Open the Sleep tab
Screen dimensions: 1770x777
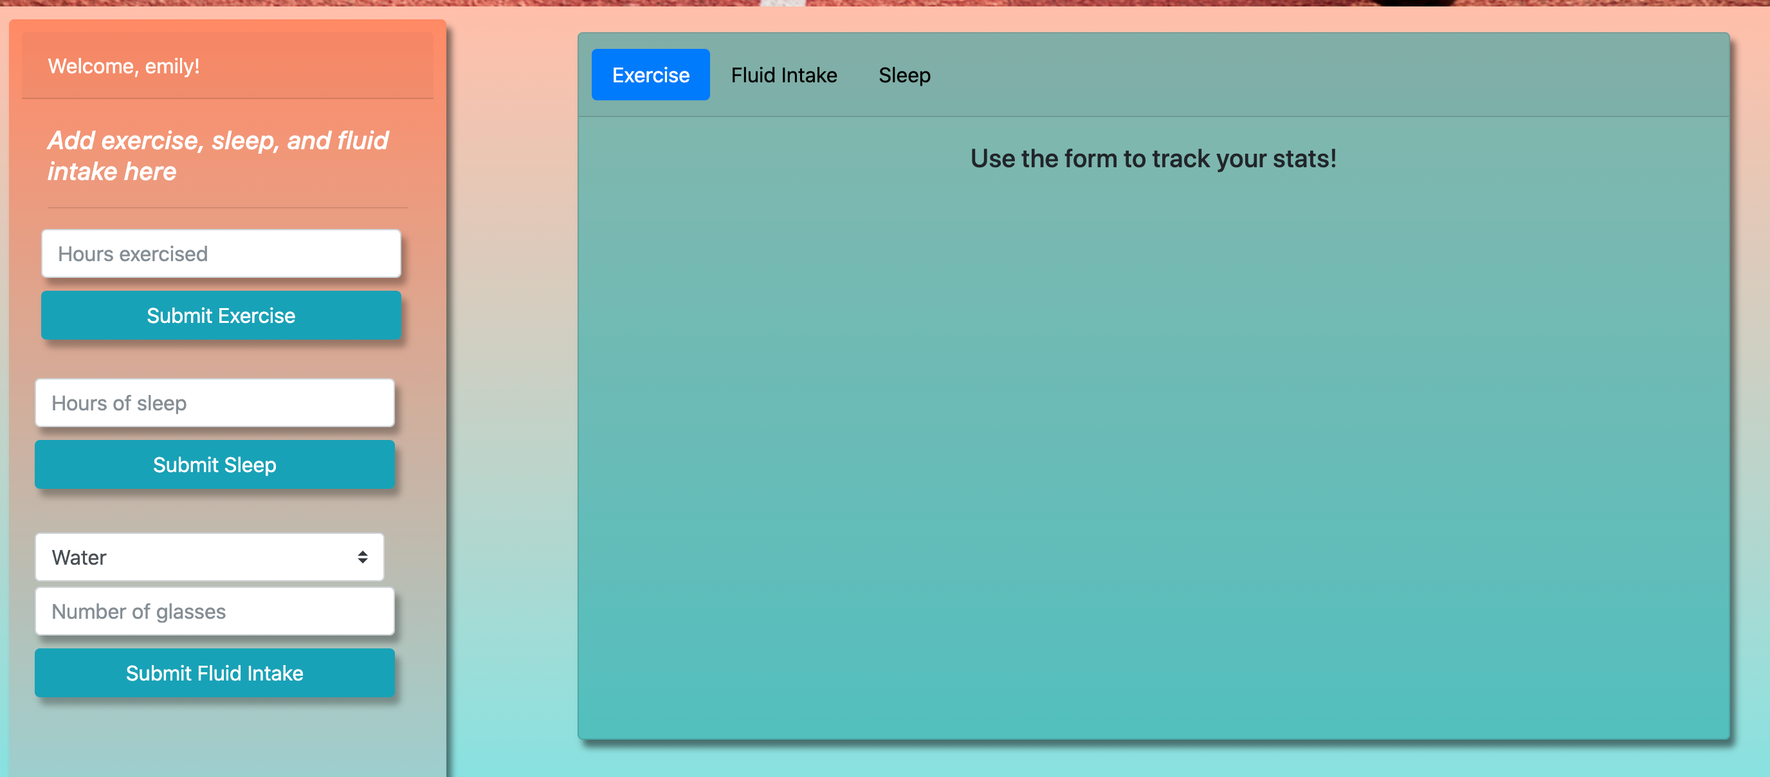pyautogui.click(x=904, y=75)
